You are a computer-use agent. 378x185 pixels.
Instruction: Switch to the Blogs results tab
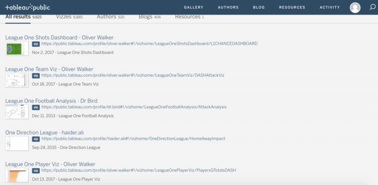(150, 17)
